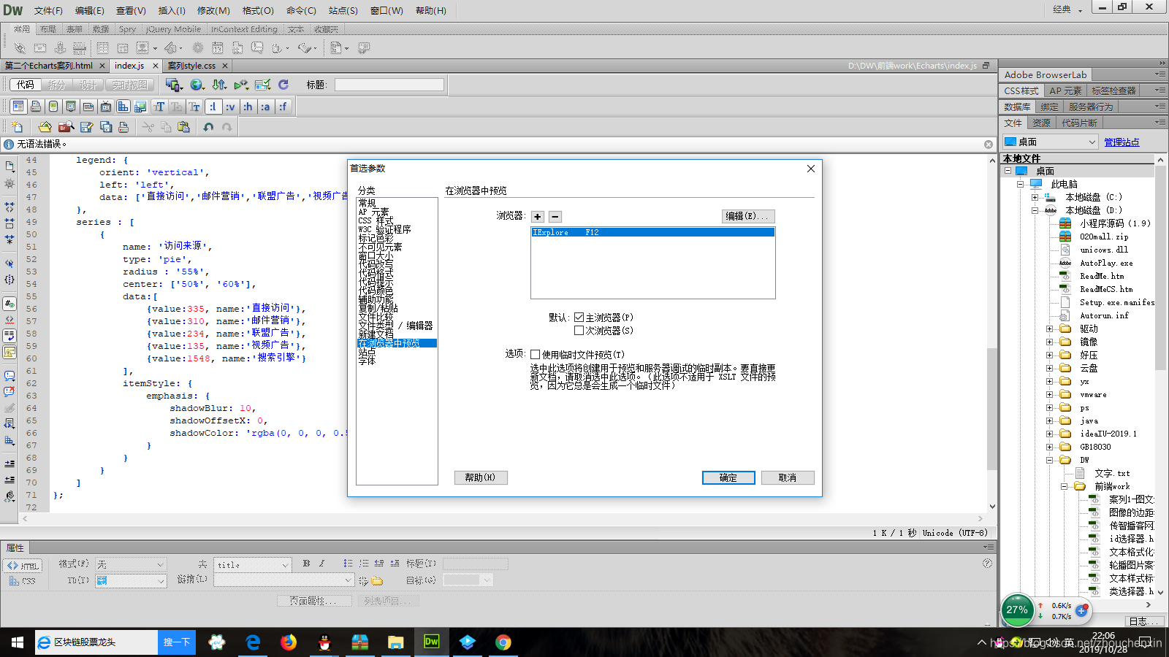Open the preview in browser globe icon
1169x657 pixels.
coord(197,85)
